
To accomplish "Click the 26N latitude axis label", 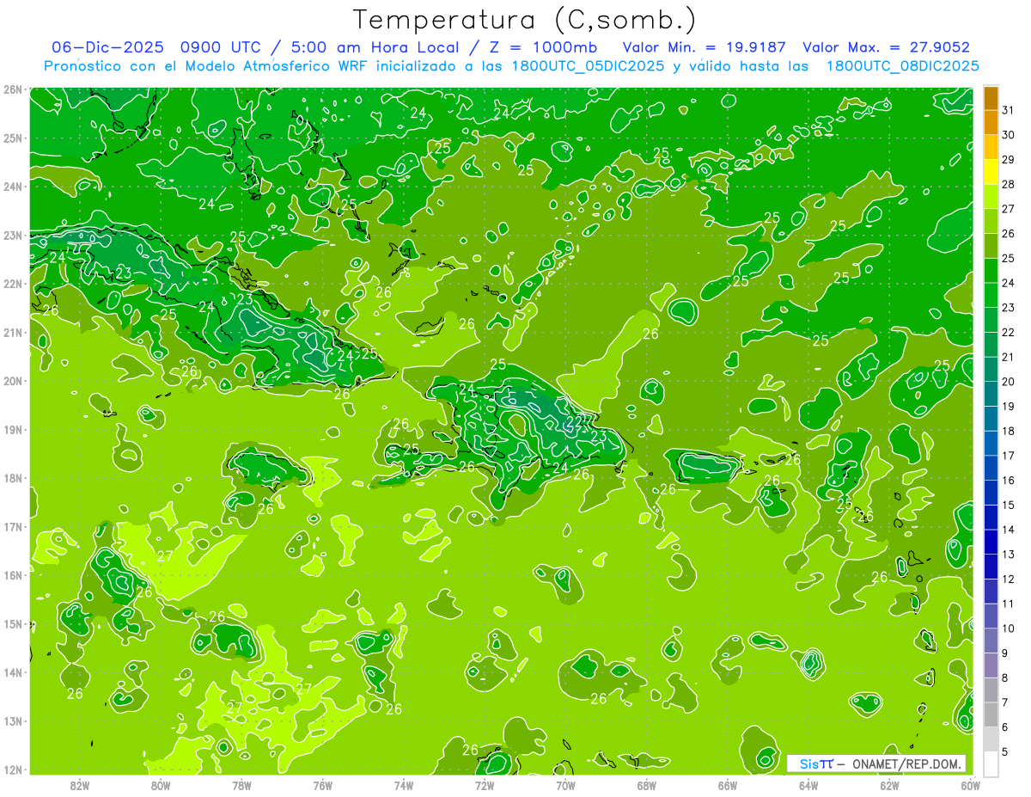I will 12,89.
